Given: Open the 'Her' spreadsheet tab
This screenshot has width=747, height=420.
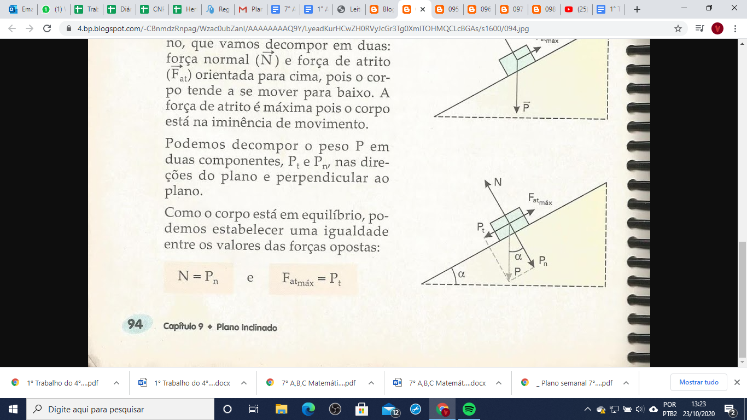Looking at the screenshot, I should [x=184, y=9].
